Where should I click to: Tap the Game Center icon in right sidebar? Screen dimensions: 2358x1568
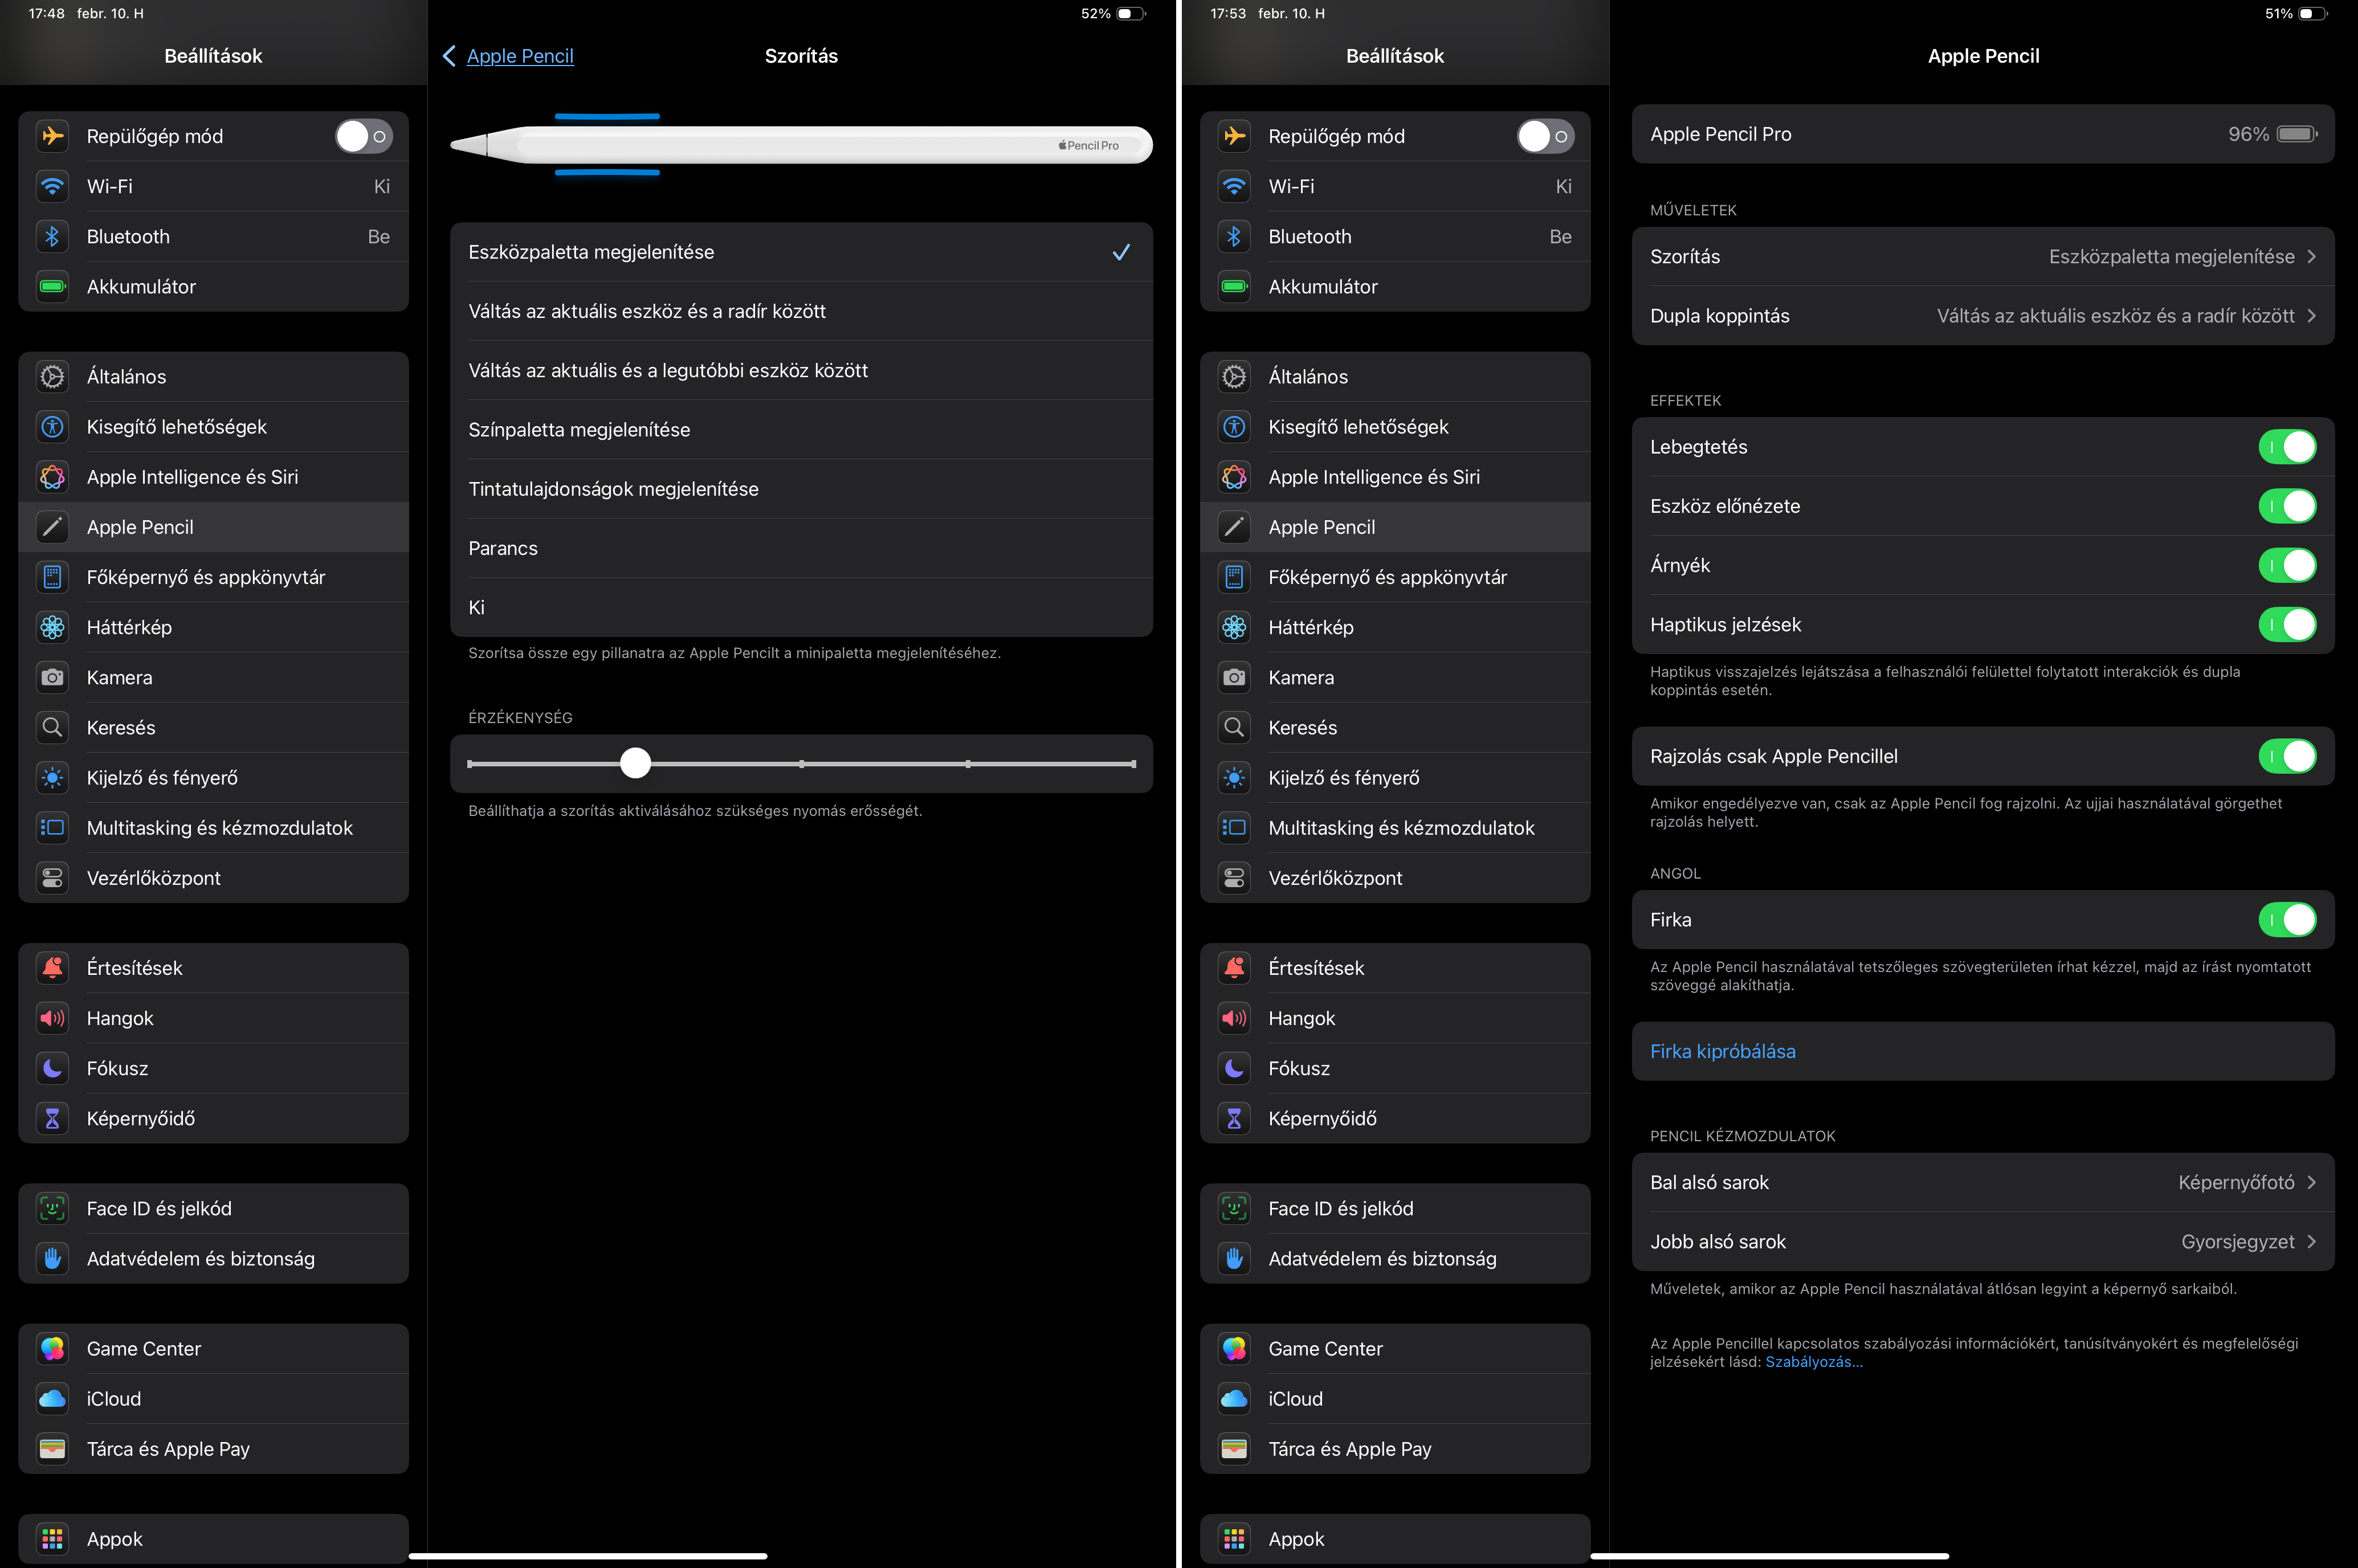coord(1234,1348)
